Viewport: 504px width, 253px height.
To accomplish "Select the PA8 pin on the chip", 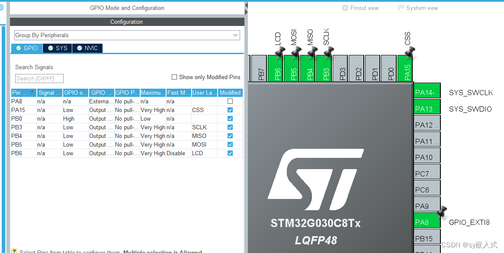I will [x=427, y=221].
